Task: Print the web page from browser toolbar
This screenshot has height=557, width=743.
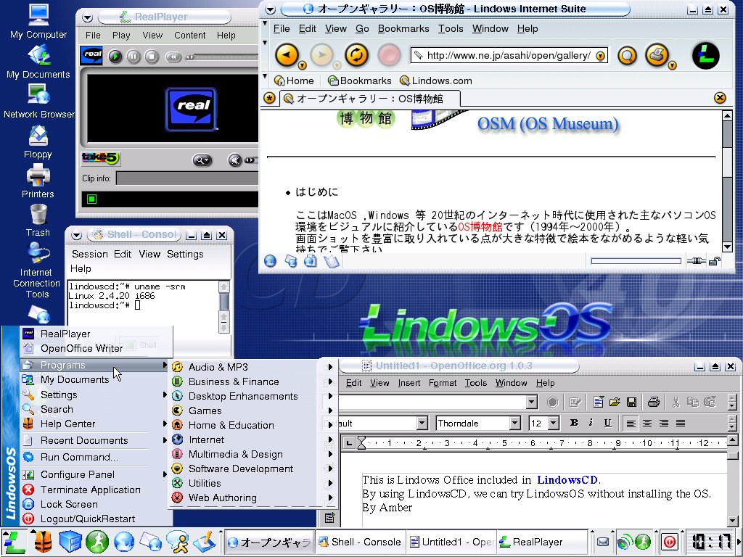Action: coord(657,55)
